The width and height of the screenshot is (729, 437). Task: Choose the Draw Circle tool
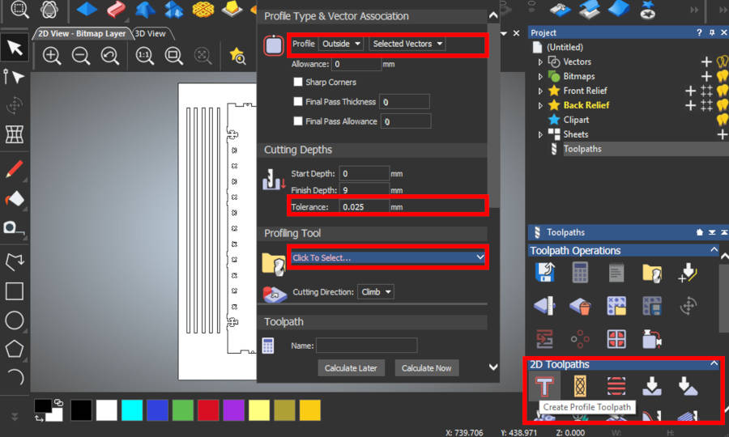click(15, 320)
